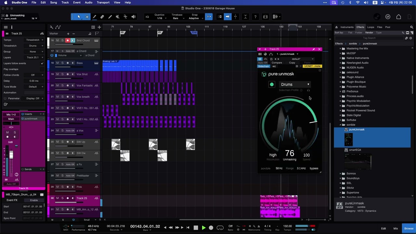The width and height of the screenshot is (416, 234).
Task: Expand the Sonnox vendor folder
Action: pyautogui.click(x=340, y=174)
